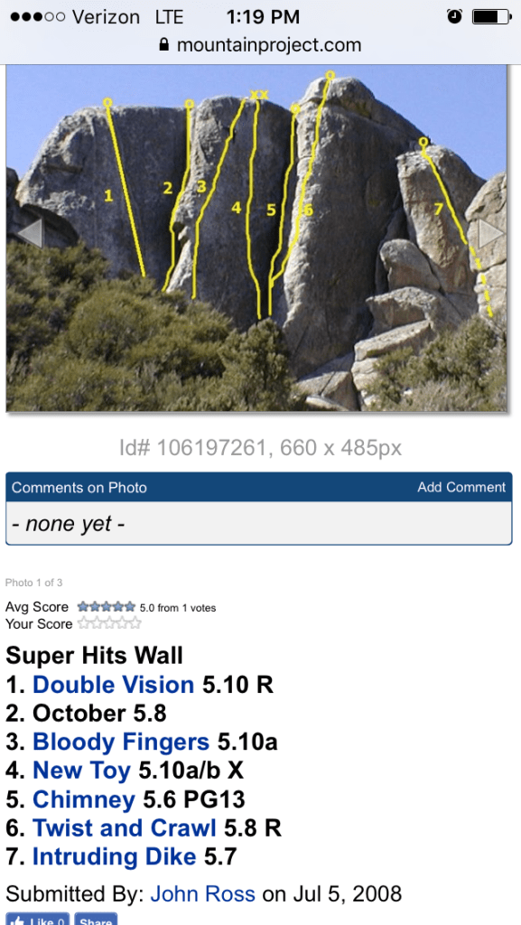
Task: Tap the Facebook Share button
Action: 96,919
